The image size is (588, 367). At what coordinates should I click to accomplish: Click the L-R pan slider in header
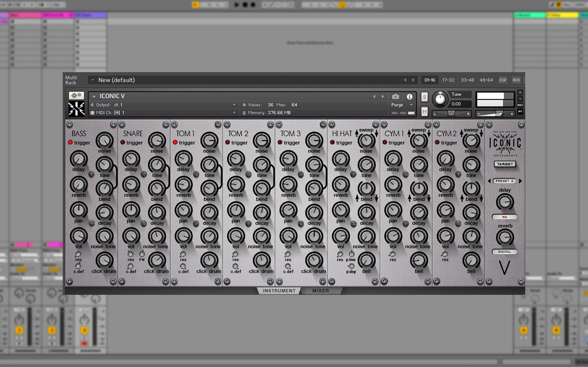pyautogui.click(x=452, y=114)
